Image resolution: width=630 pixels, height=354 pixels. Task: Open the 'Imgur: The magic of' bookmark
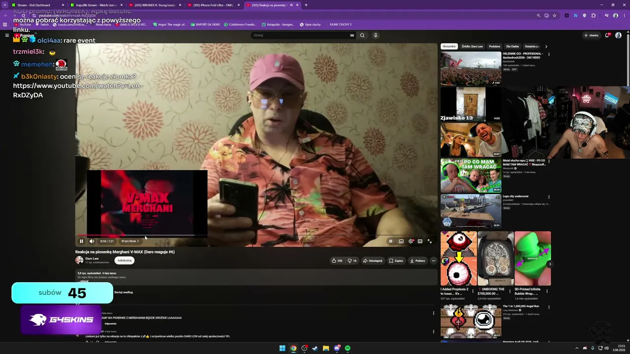[x=170, y=25]
